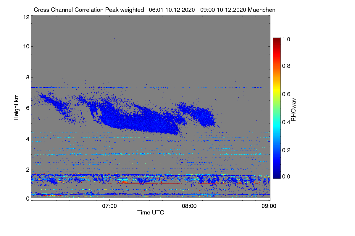Click the '08:00' time tick label
The height and width of the screenshot is (236, 355).
pos(189,206)
